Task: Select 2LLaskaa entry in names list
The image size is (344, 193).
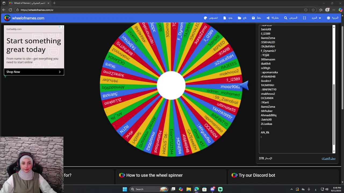Action: click(x=266, y=124)
